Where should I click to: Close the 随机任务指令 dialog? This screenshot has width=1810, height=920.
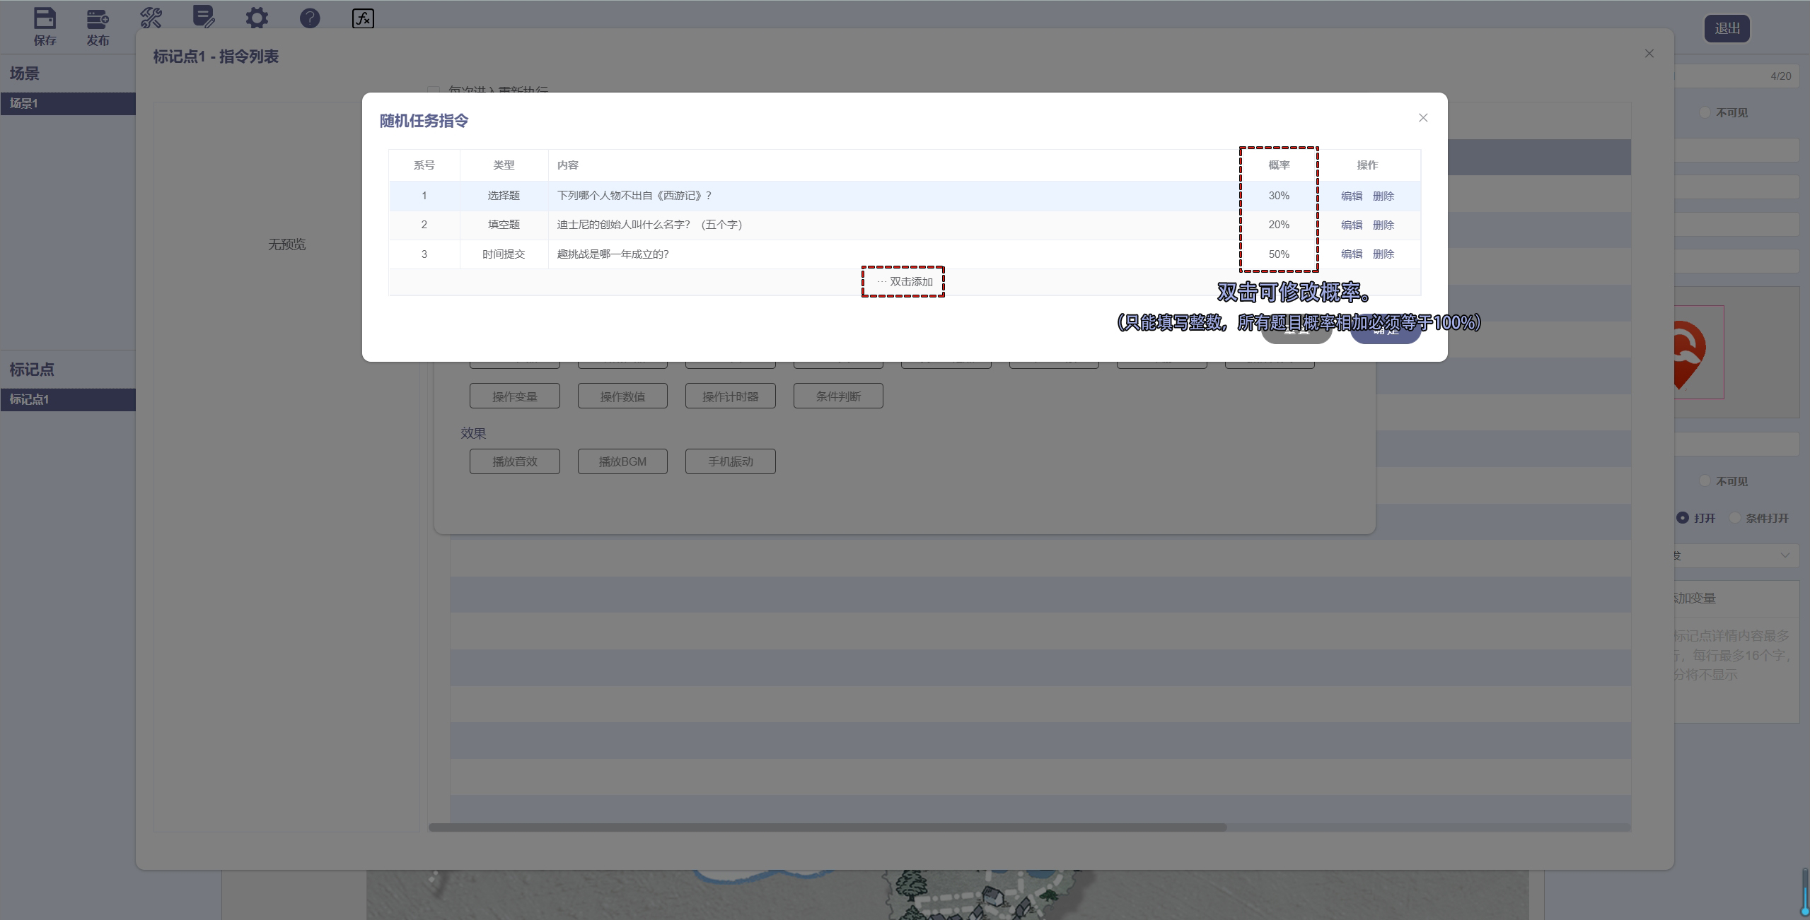(x=1423, y=118)
